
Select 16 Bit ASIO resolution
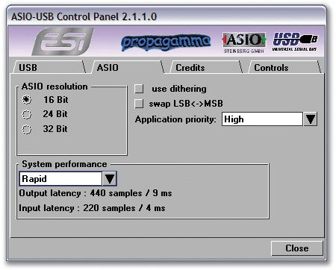[27, 100]
